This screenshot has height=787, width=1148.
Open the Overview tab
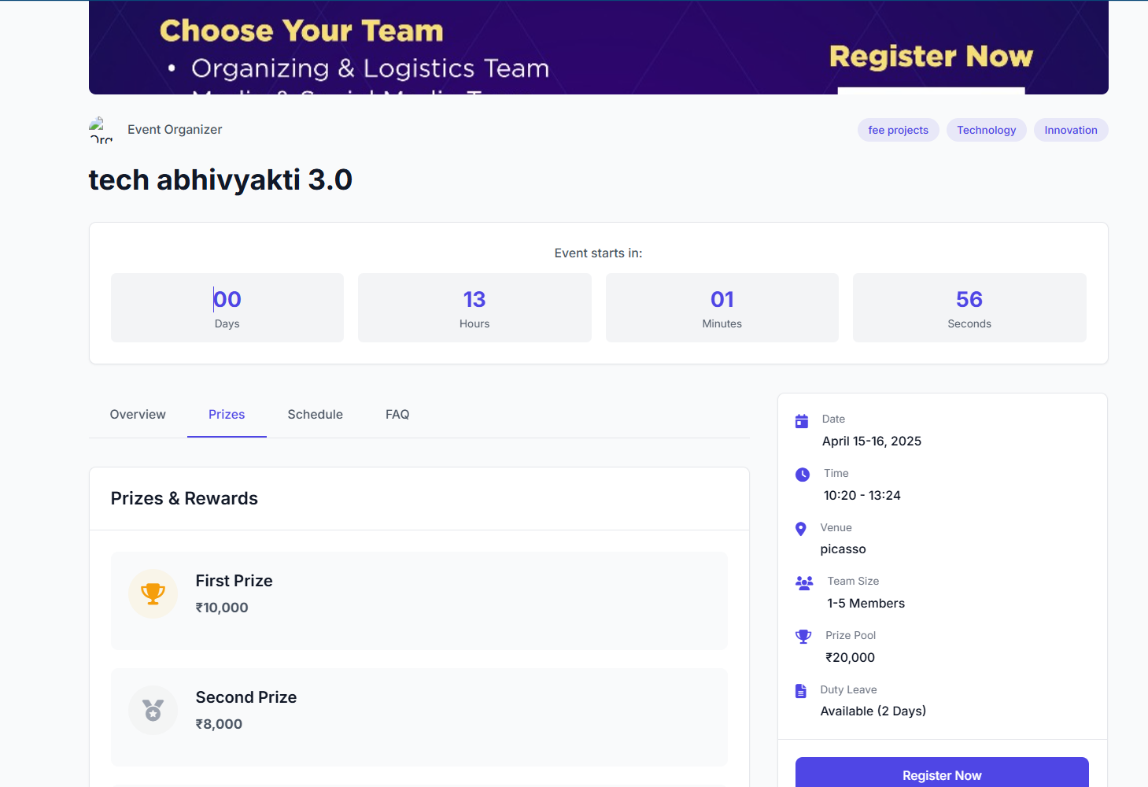pos(138,415)
